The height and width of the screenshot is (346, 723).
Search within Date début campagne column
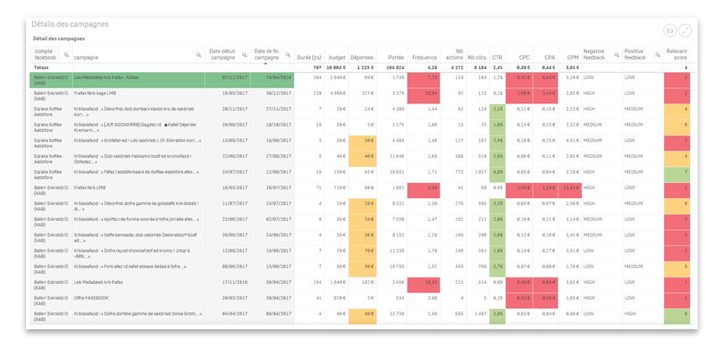244,55
